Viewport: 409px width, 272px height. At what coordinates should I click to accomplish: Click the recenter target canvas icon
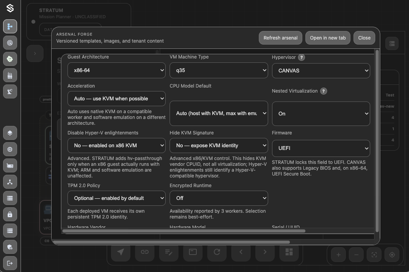(392, 255)
